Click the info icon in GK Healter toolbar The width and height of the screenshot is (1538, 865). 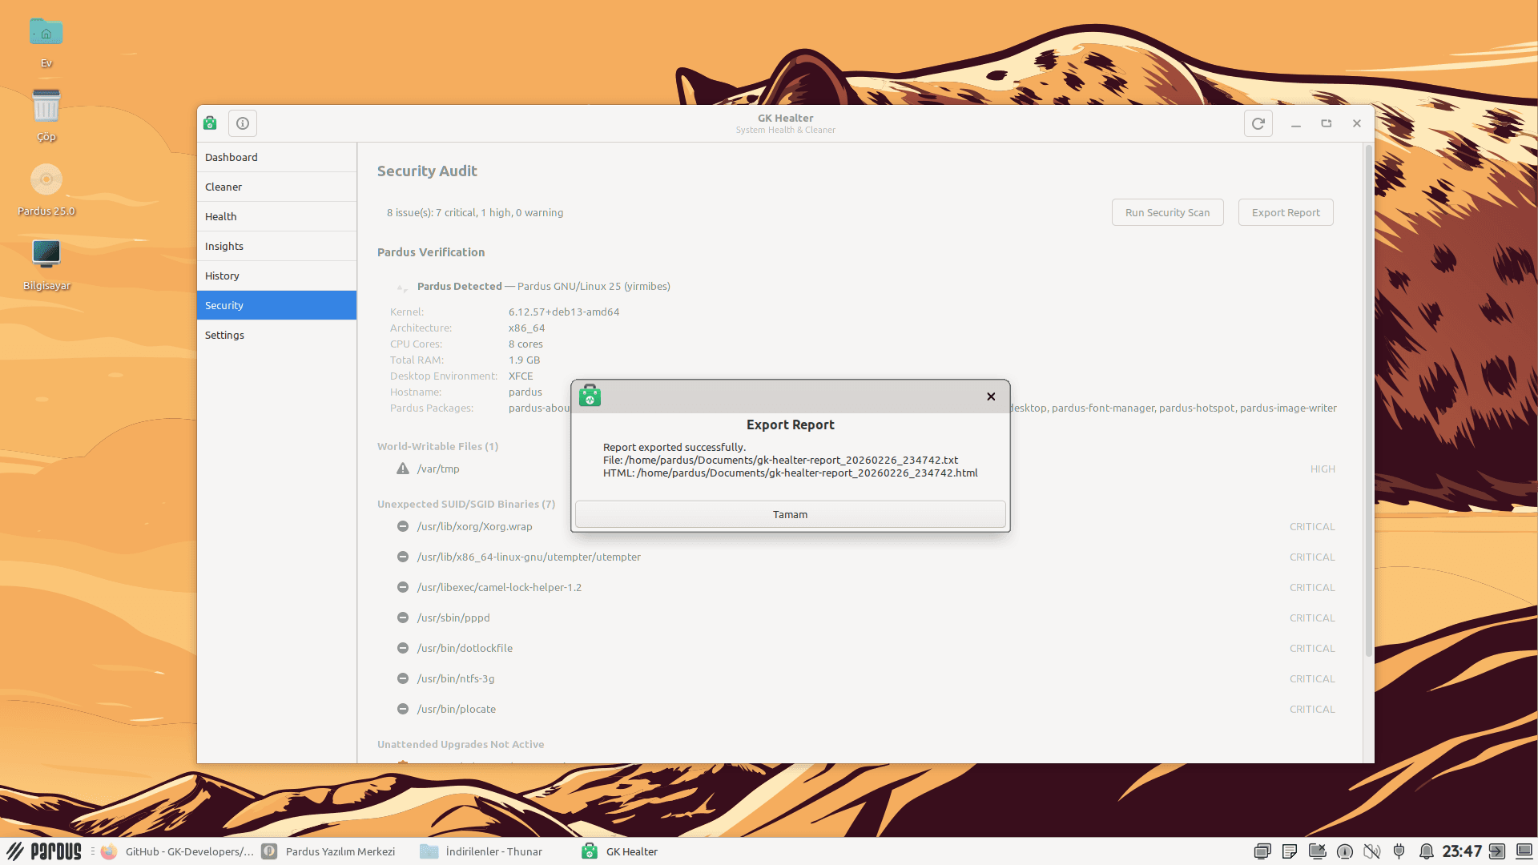coord(242,123)
